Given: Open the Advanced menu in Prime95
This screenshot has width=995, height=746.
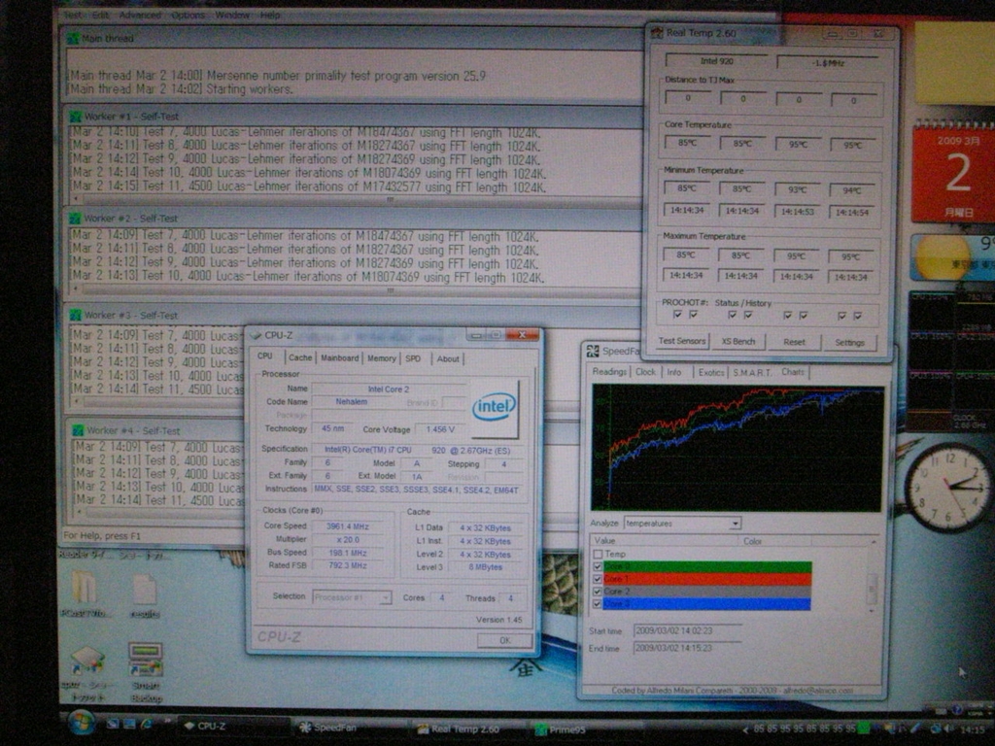Looking at the screenshot, I should [140, 15].
